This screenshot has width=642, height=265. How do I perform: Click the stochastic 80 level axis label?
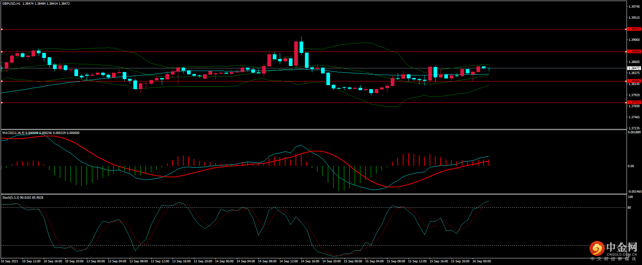[629, 208]
